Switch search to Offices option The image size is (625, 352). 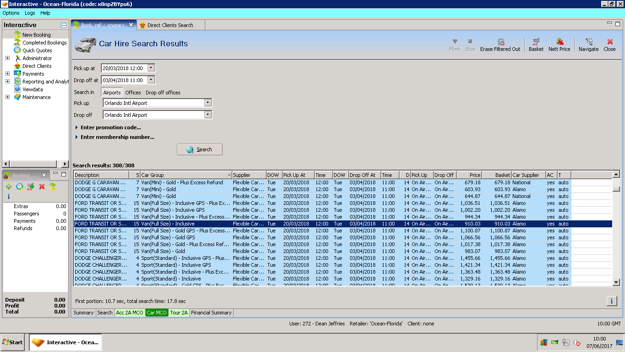(x=133, y=93)
